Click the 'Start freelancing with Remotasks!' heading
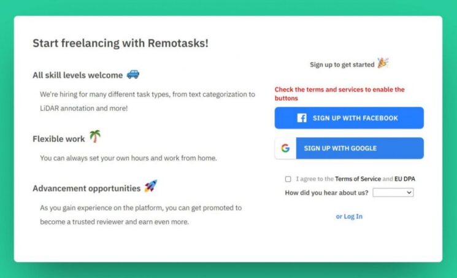Screen dimensions: 457x278 pos(120,43)
